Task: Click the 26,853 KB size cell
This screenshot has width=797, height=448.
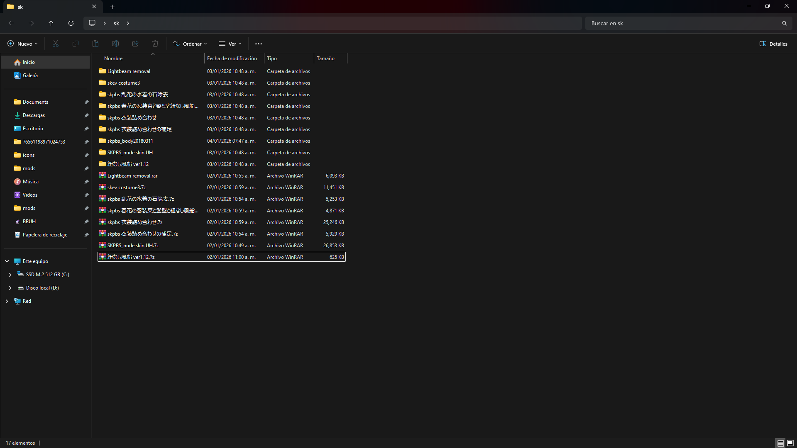Action: (x=334, y=246)
